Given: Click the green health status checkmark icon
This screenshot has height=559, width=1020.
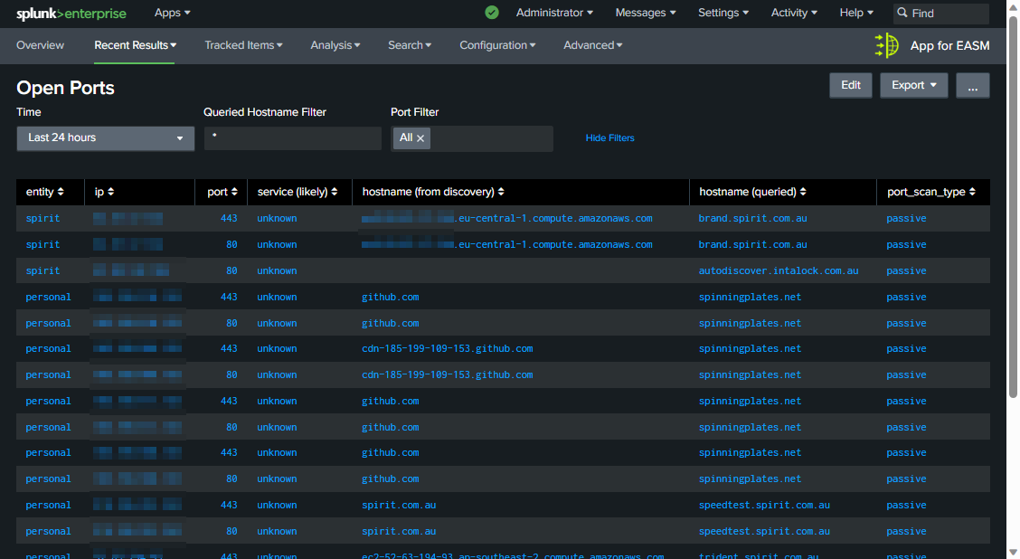Looking at the screenshot, I should (492, 13).
